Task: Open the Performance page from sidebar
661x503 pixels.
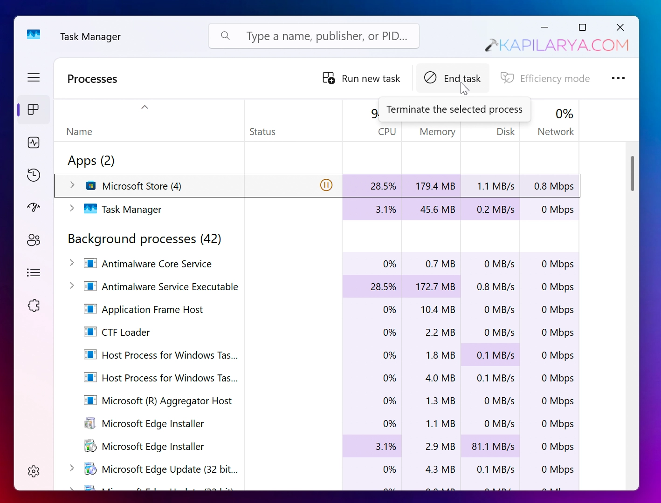Action: coord(34,143)
